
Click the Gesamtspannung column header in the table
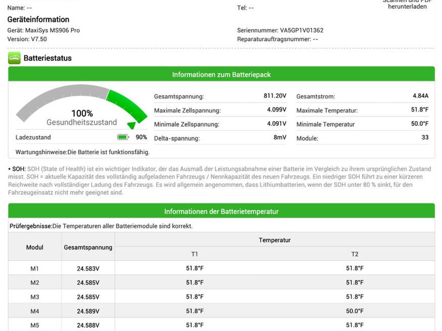click(x=88, y=247)
